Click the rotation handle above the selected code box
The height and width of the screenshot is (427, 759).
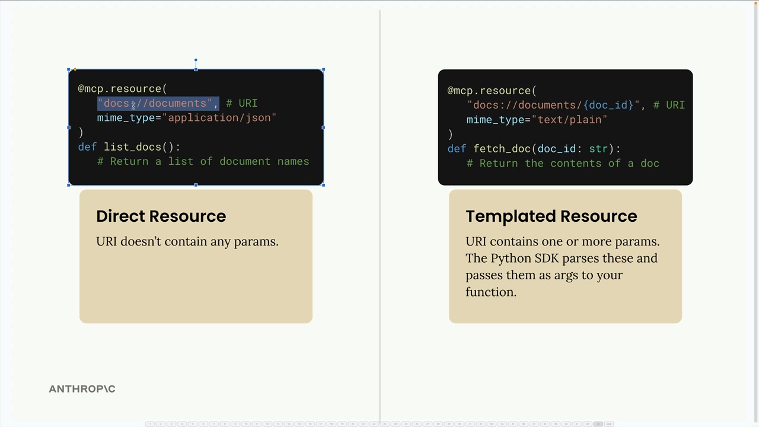196,60
